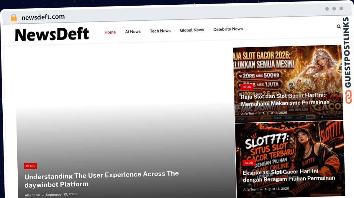Screen dimensions: 354x198
Task: Open the search magnifier icon
Action: [x=339, y=27]
